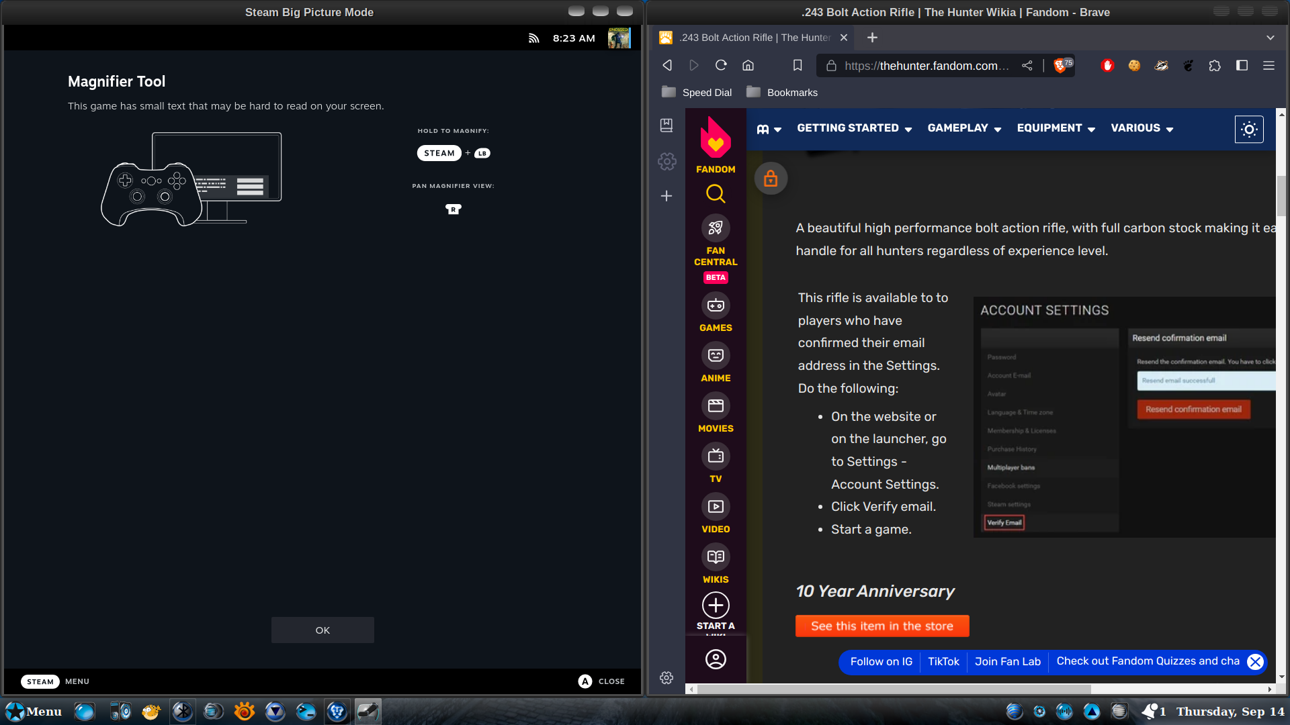The image size is (1290, 725).
Task: Click the Brave sidebar settings wheel icon
Action: point(666,161)
